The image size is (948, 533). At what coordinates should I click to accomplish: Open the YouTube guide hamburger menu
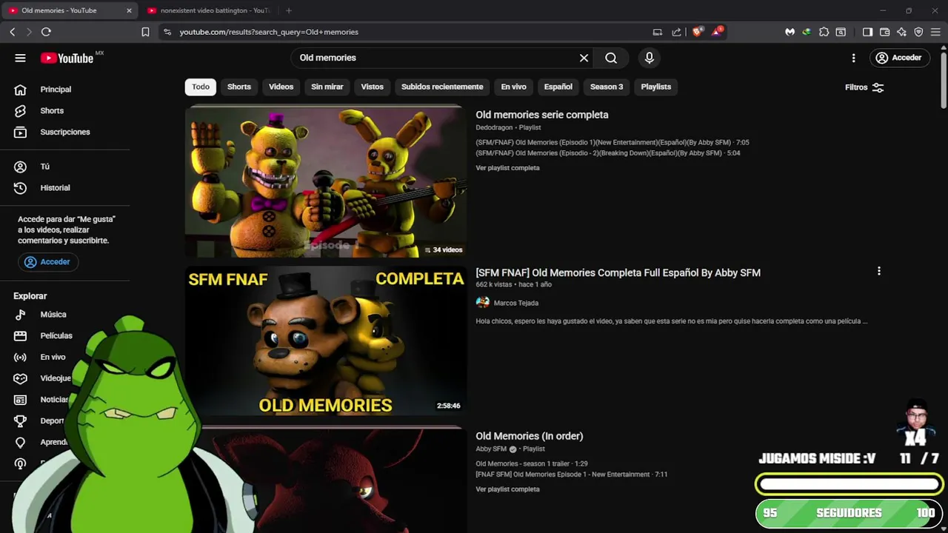point(20,58)
